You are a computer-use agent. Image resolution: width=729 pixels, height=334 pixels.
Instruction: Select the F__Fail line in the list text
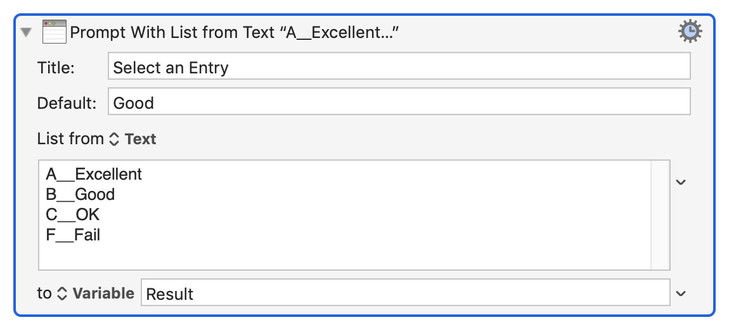coord(74,235)
